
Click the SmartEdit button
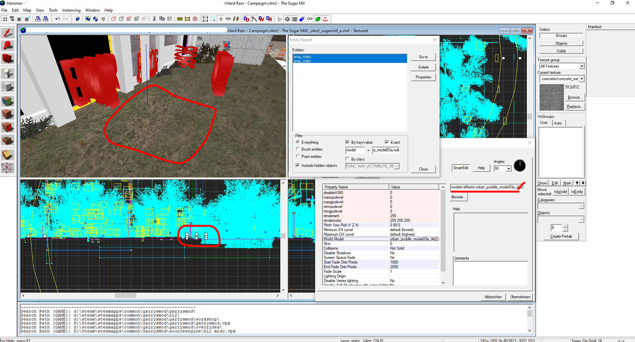coord(461,168)
